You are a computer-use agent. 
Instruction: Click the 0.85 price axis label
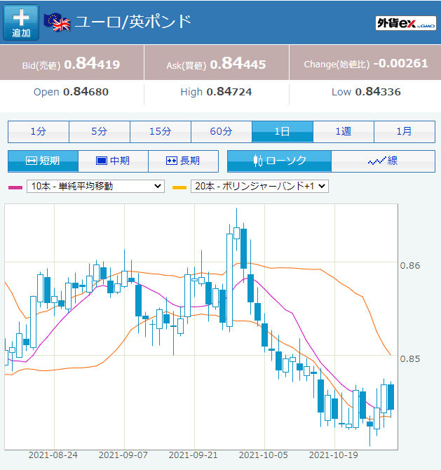pyautogui.click(x=410, y=358)
